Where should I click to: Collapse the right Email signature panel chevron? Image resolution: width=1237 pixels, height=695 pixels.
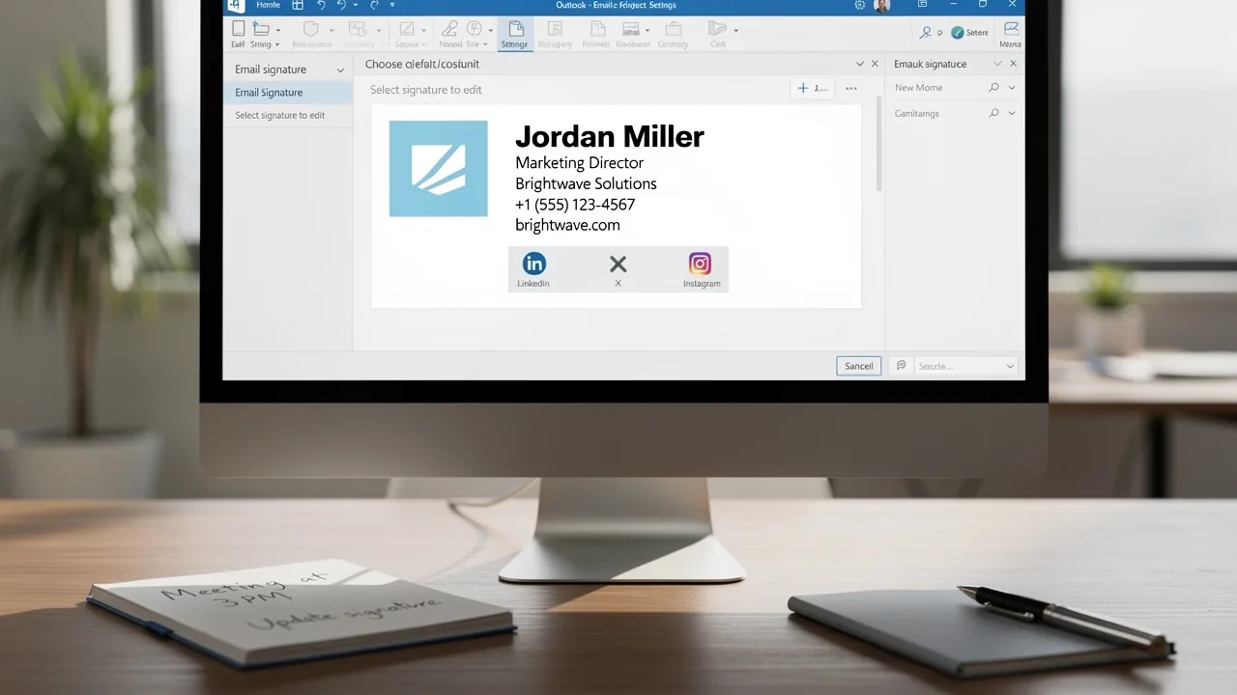click(x=998, y=64)
